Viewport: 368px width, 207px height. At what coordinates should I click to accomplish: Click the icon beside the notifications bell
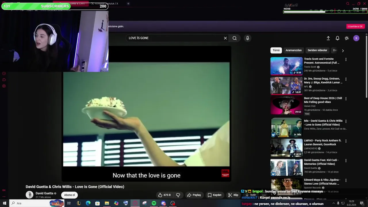pos(347,38)
